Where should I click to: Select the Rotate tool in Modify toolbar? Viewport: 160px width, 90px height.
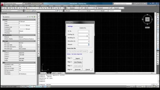pos(158,27)
